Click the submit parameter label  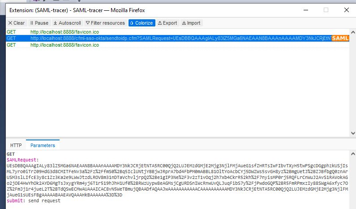(x=16, y=200)
